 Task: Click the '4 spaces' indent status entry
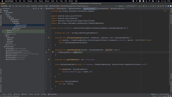tap(164, 96)
